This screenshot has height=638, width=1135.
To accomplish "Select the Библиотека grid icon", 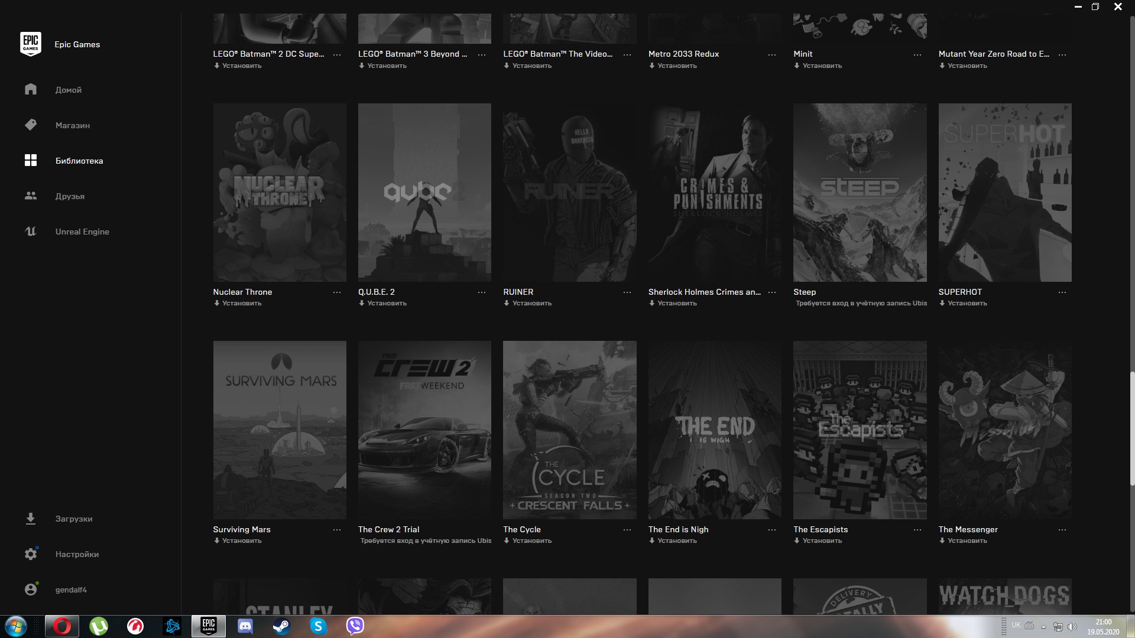I will pyautogui.click(x=31, y=160).
